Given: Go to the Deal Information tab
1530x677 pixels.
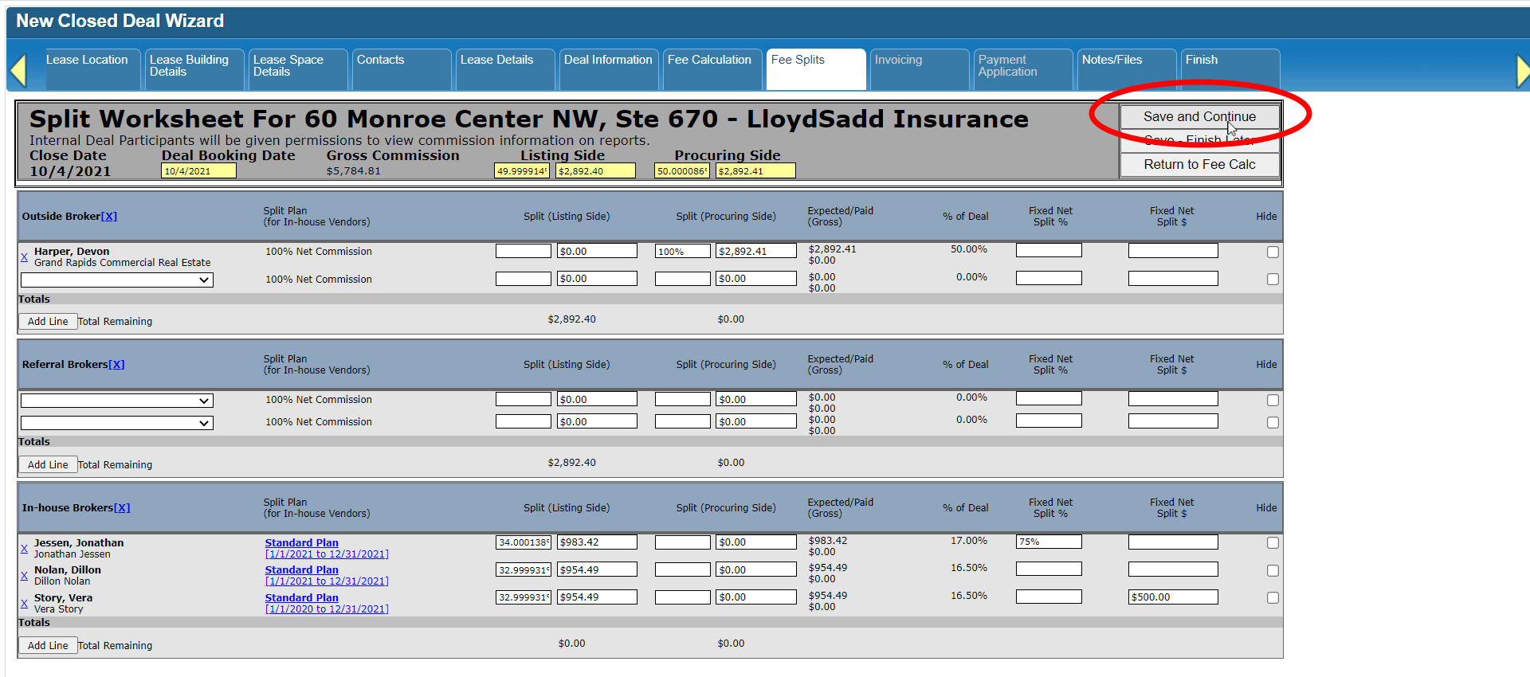Looking at the screenshot, I should 608,61.
